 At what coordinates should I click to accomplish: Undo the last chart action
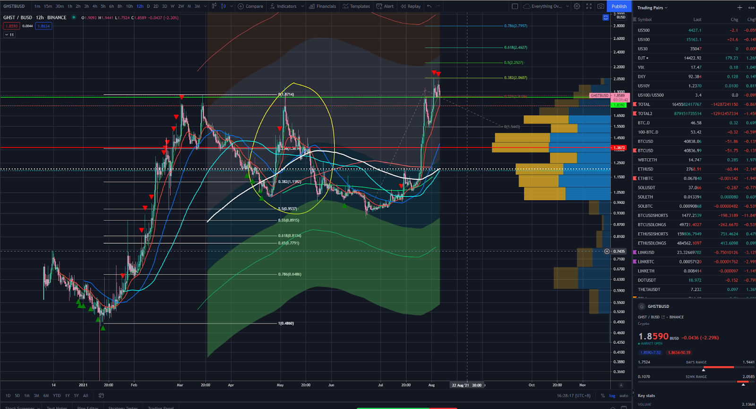pos(429,6)
